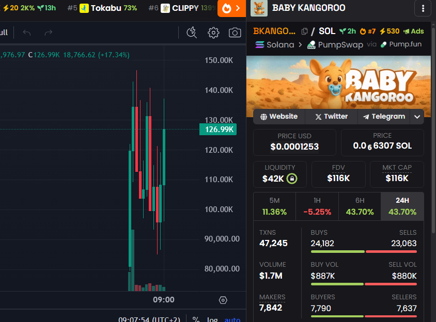Open trending token CLIPPY #6
The image size is (436, 322).
point(182,8)
